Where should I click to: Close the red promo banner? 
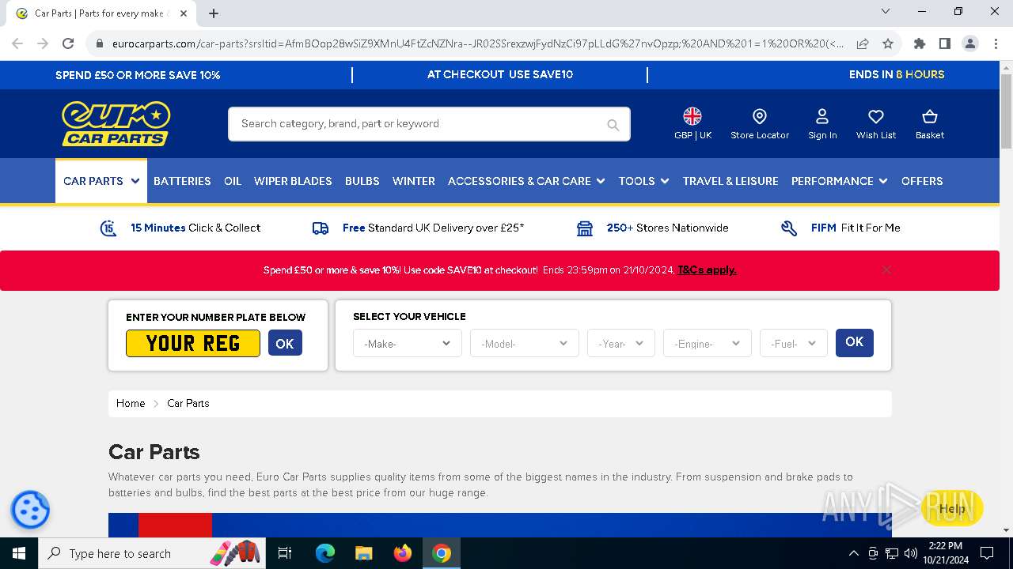[x=886, y=269]
